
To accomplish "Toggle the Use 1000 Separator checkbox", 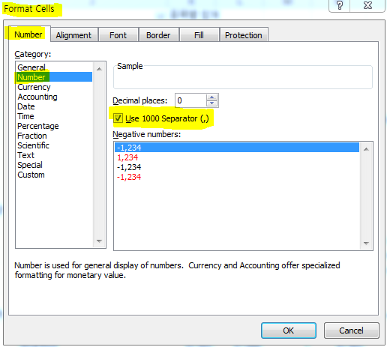I will (x=118, y=118).
